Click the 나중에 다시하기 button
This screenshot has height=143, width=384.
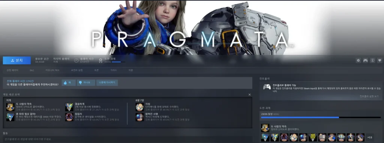[x=107, y=83]
